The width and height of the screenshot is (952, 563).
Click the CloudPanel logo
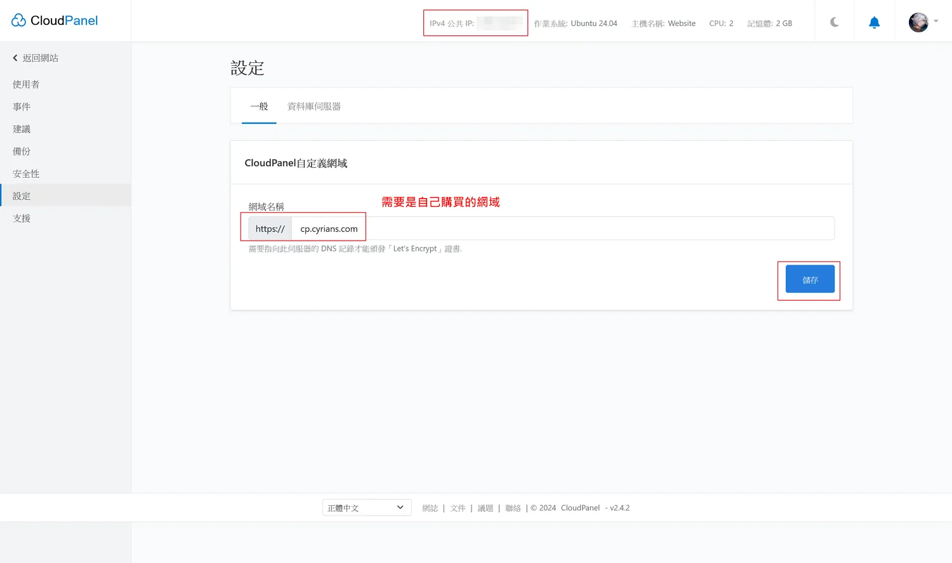[55, 20]
